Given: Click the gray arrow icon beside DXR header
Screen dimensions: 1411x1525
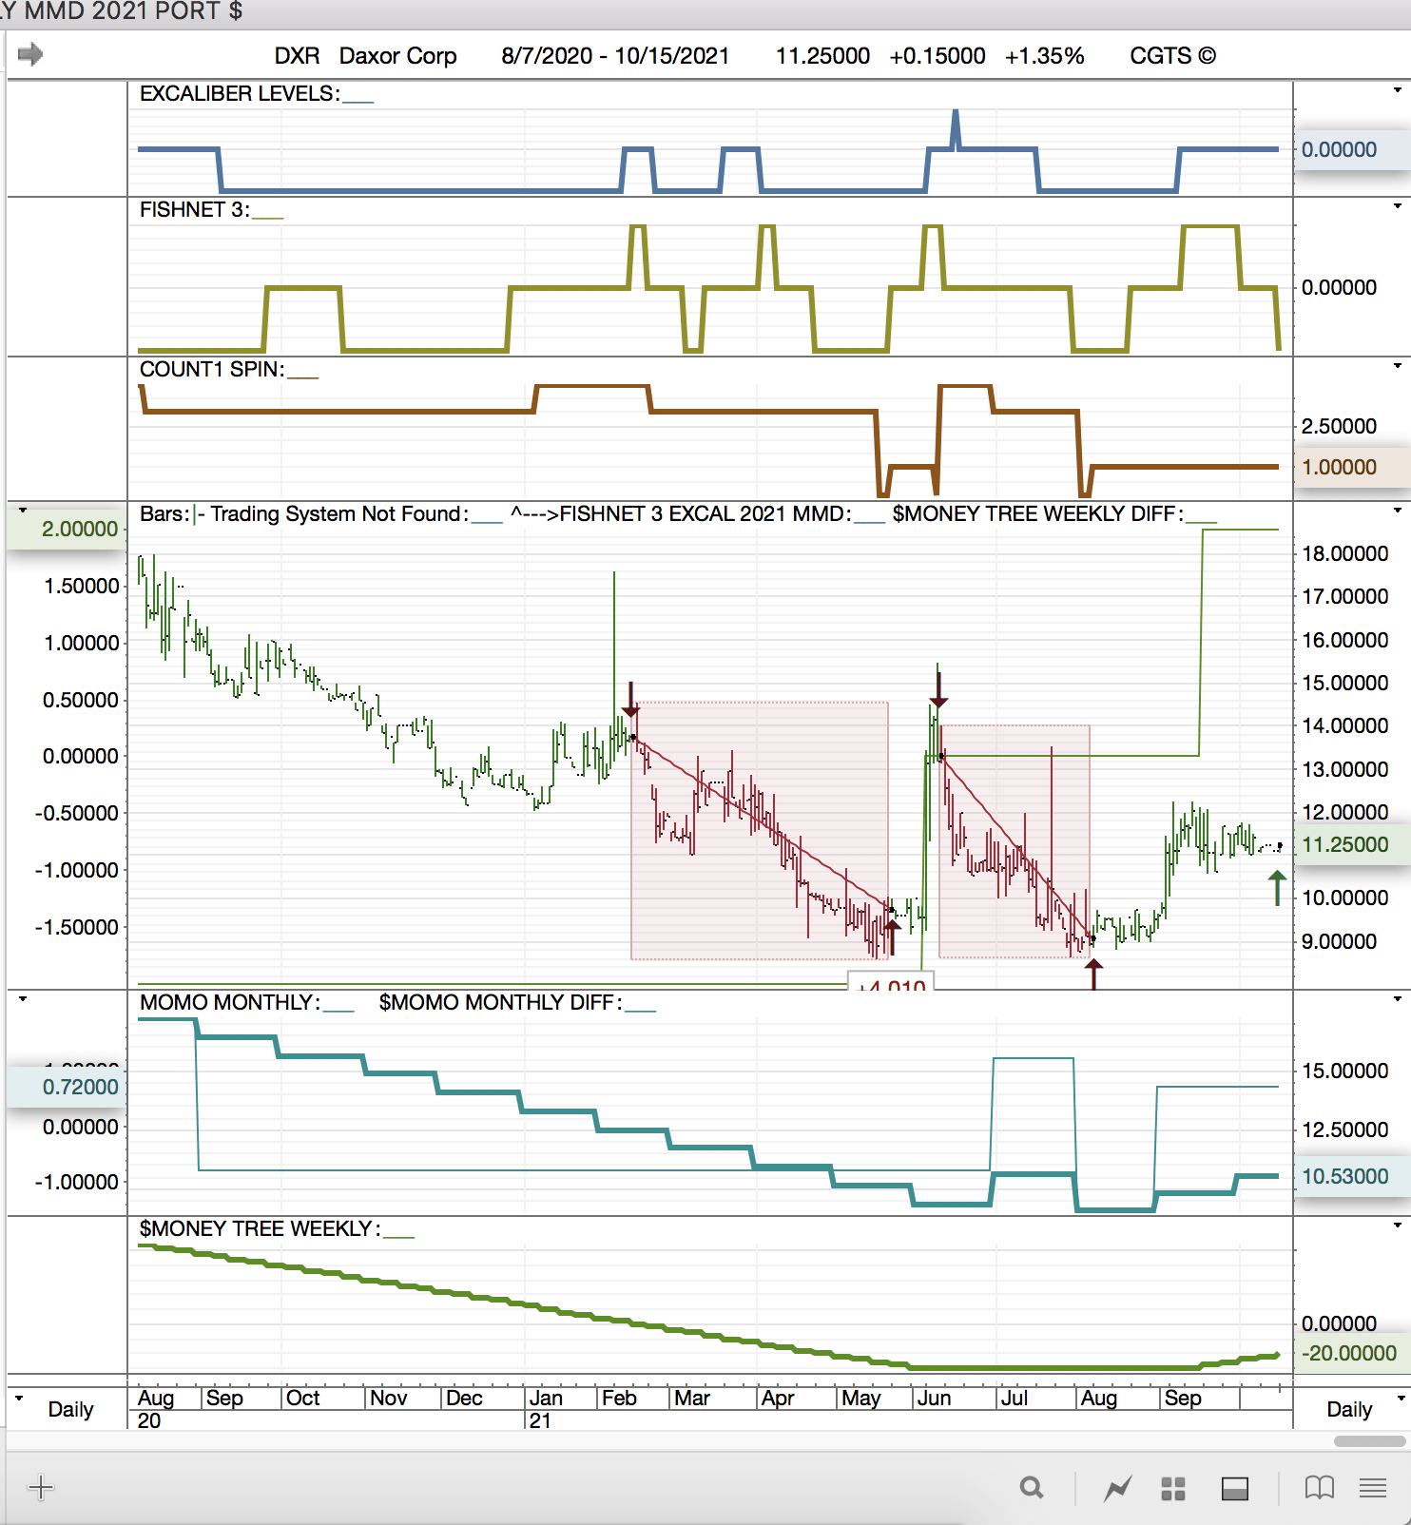Looking at the screenshot, I should point(30,54).
